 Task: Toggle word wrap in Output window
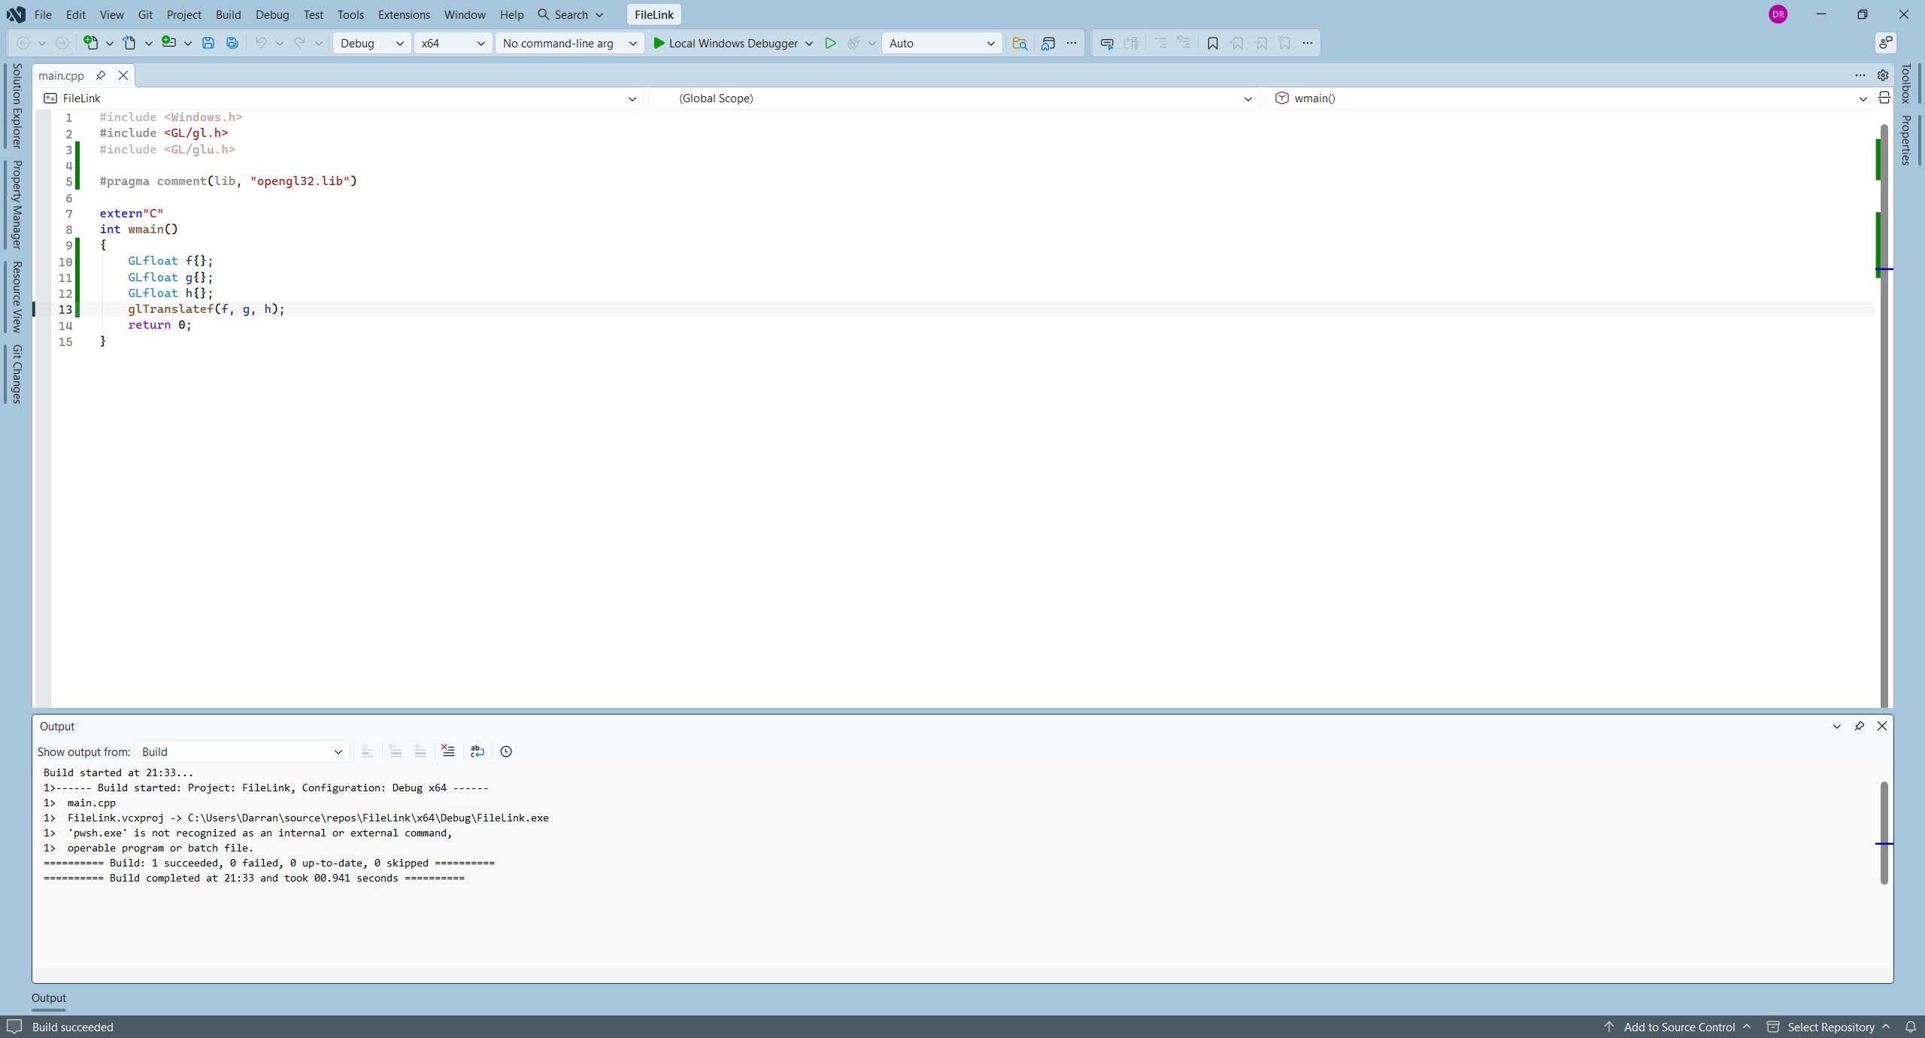coord(477,751)
